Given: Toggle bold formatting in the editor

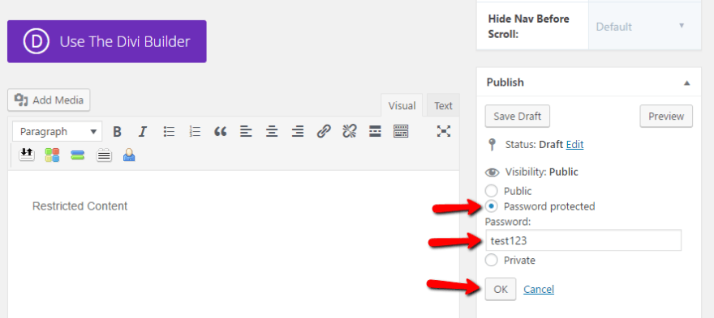Looking at the screenshot, I should [117, 132].
